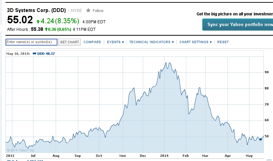Click the 55.02 stock price text
This screenshot has height=161, width=273.
(x=20, y=20)
